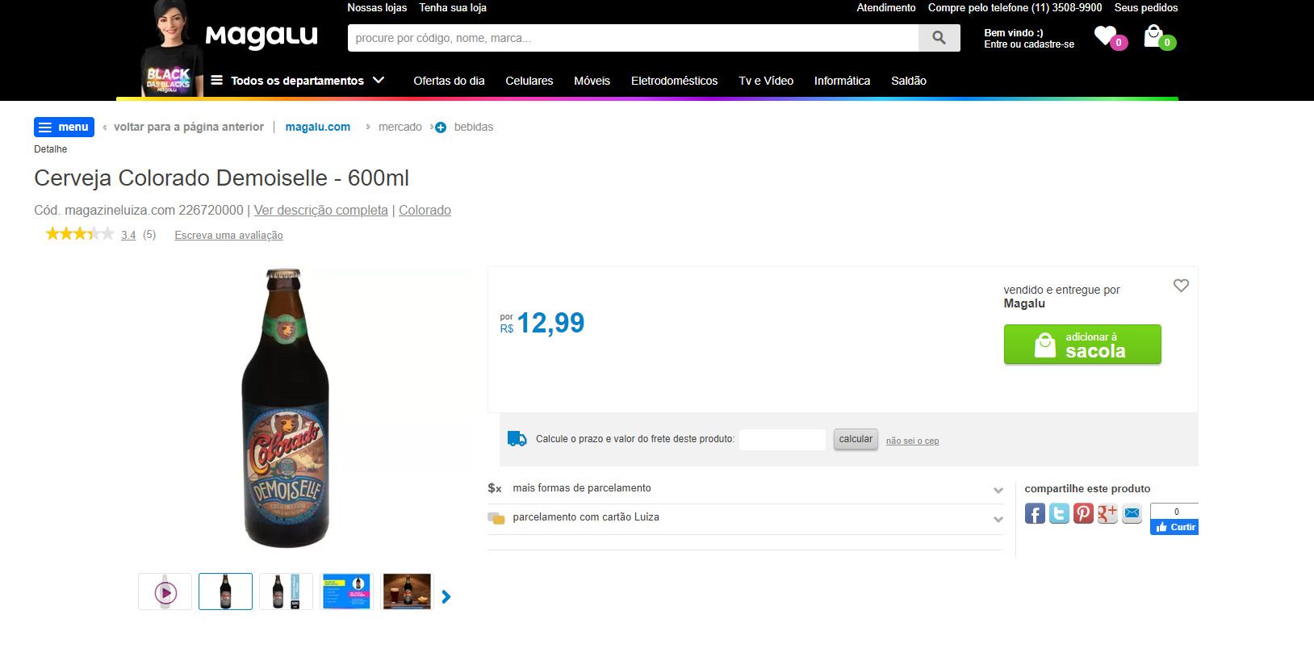Share product on Twitter
The image size is (1314, 648).
point(1059,512)
